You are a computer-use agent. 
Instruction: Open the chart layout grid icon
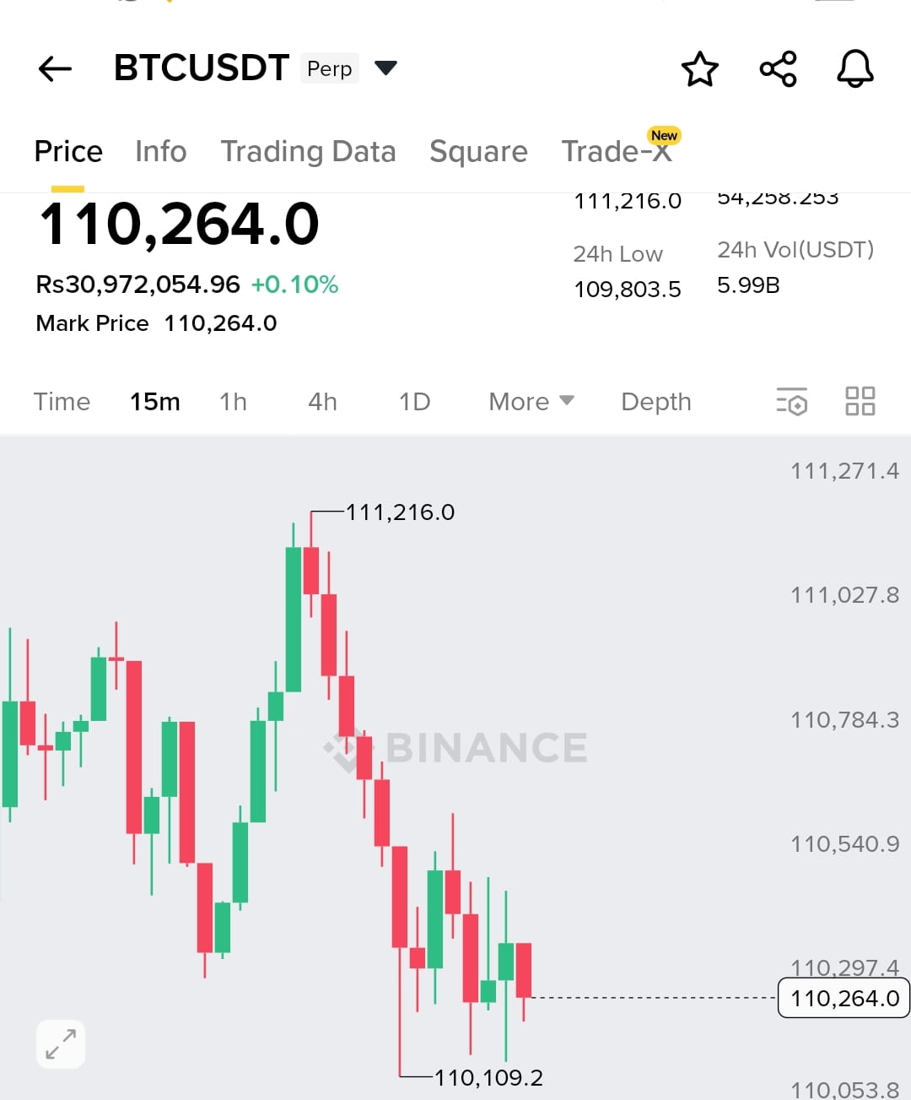(860, 402)
